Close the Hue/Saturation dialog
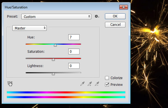Image resolution: width=168 pixels, height=108 pixels. [123, 7]
